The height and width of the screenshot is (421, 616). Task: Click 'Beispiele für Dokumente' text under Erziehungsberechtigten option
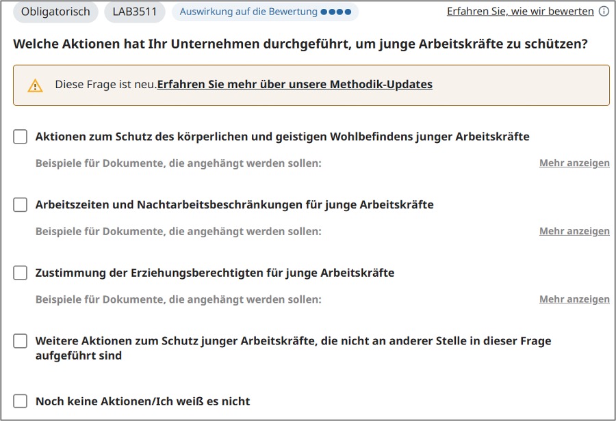178,299
